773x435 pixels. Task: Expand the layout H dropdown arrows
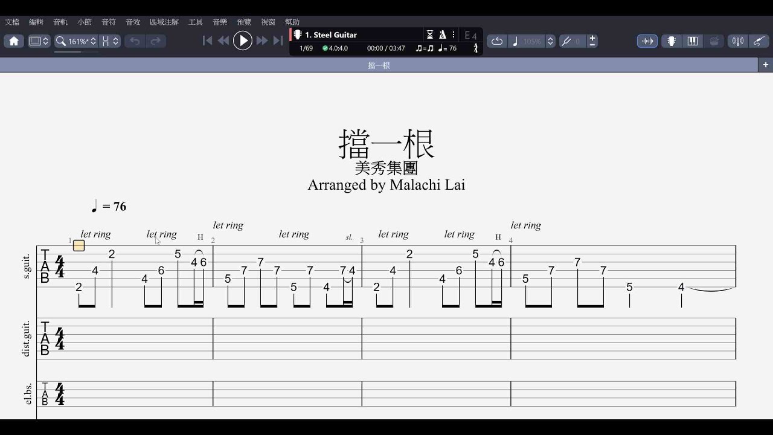point(116,41)
